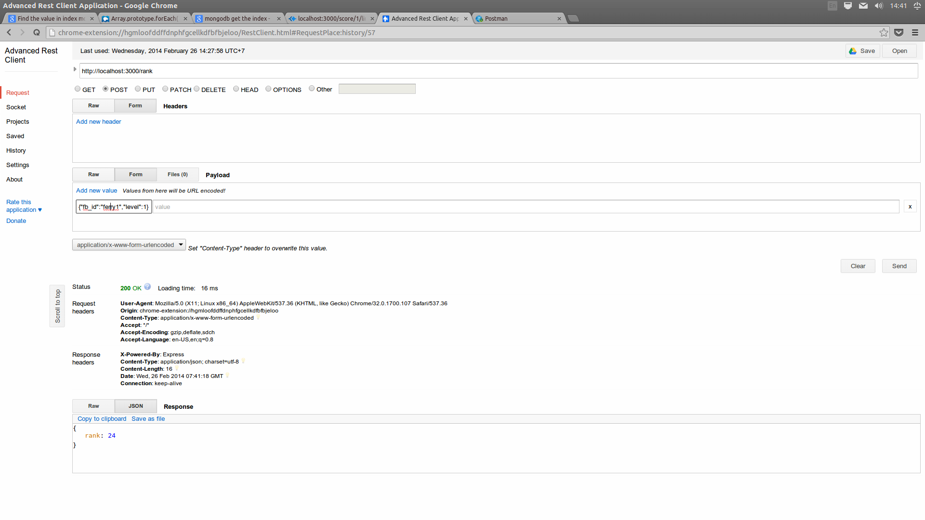Open the Chrome hamburger menu

coord(915,32)
